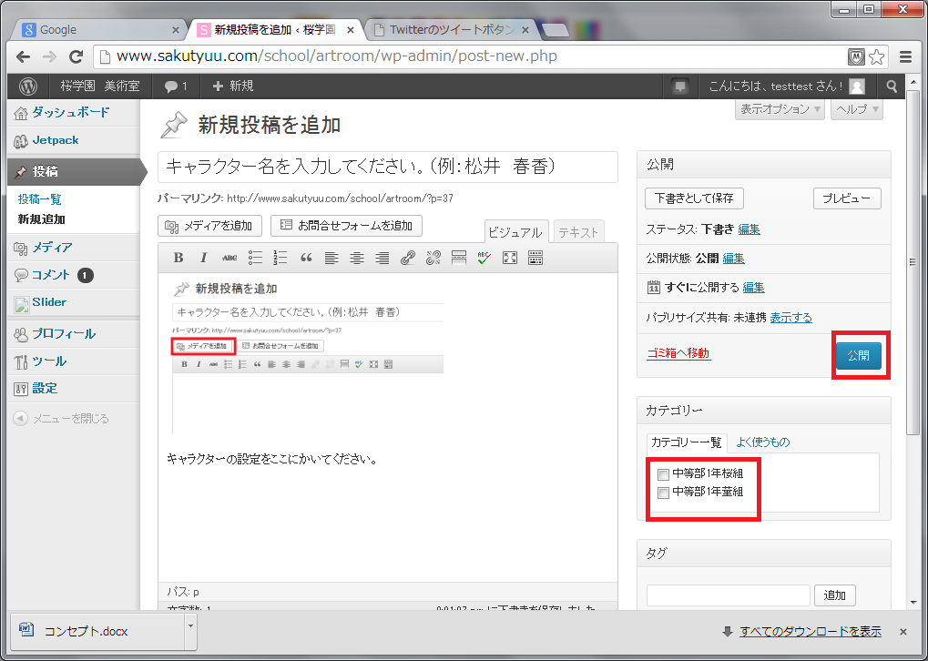928x661 pixels.
Task: Insert the More tag
Action: pos(459,258)
